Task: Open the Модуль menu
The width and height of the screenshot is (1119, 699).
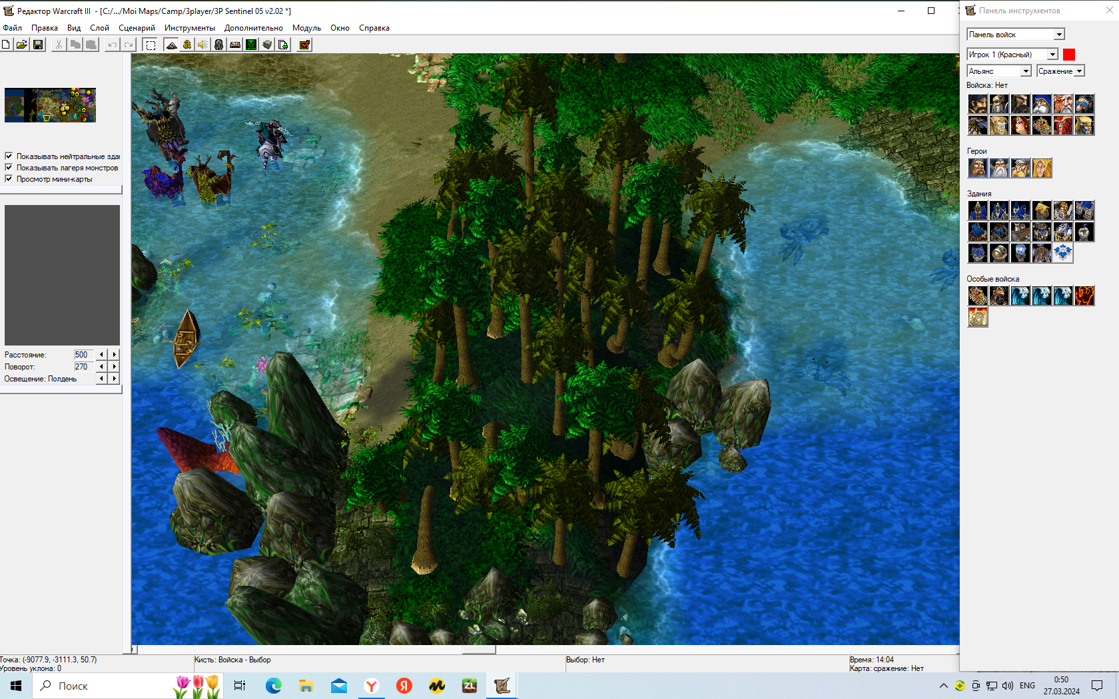Action: pos(306,28)
